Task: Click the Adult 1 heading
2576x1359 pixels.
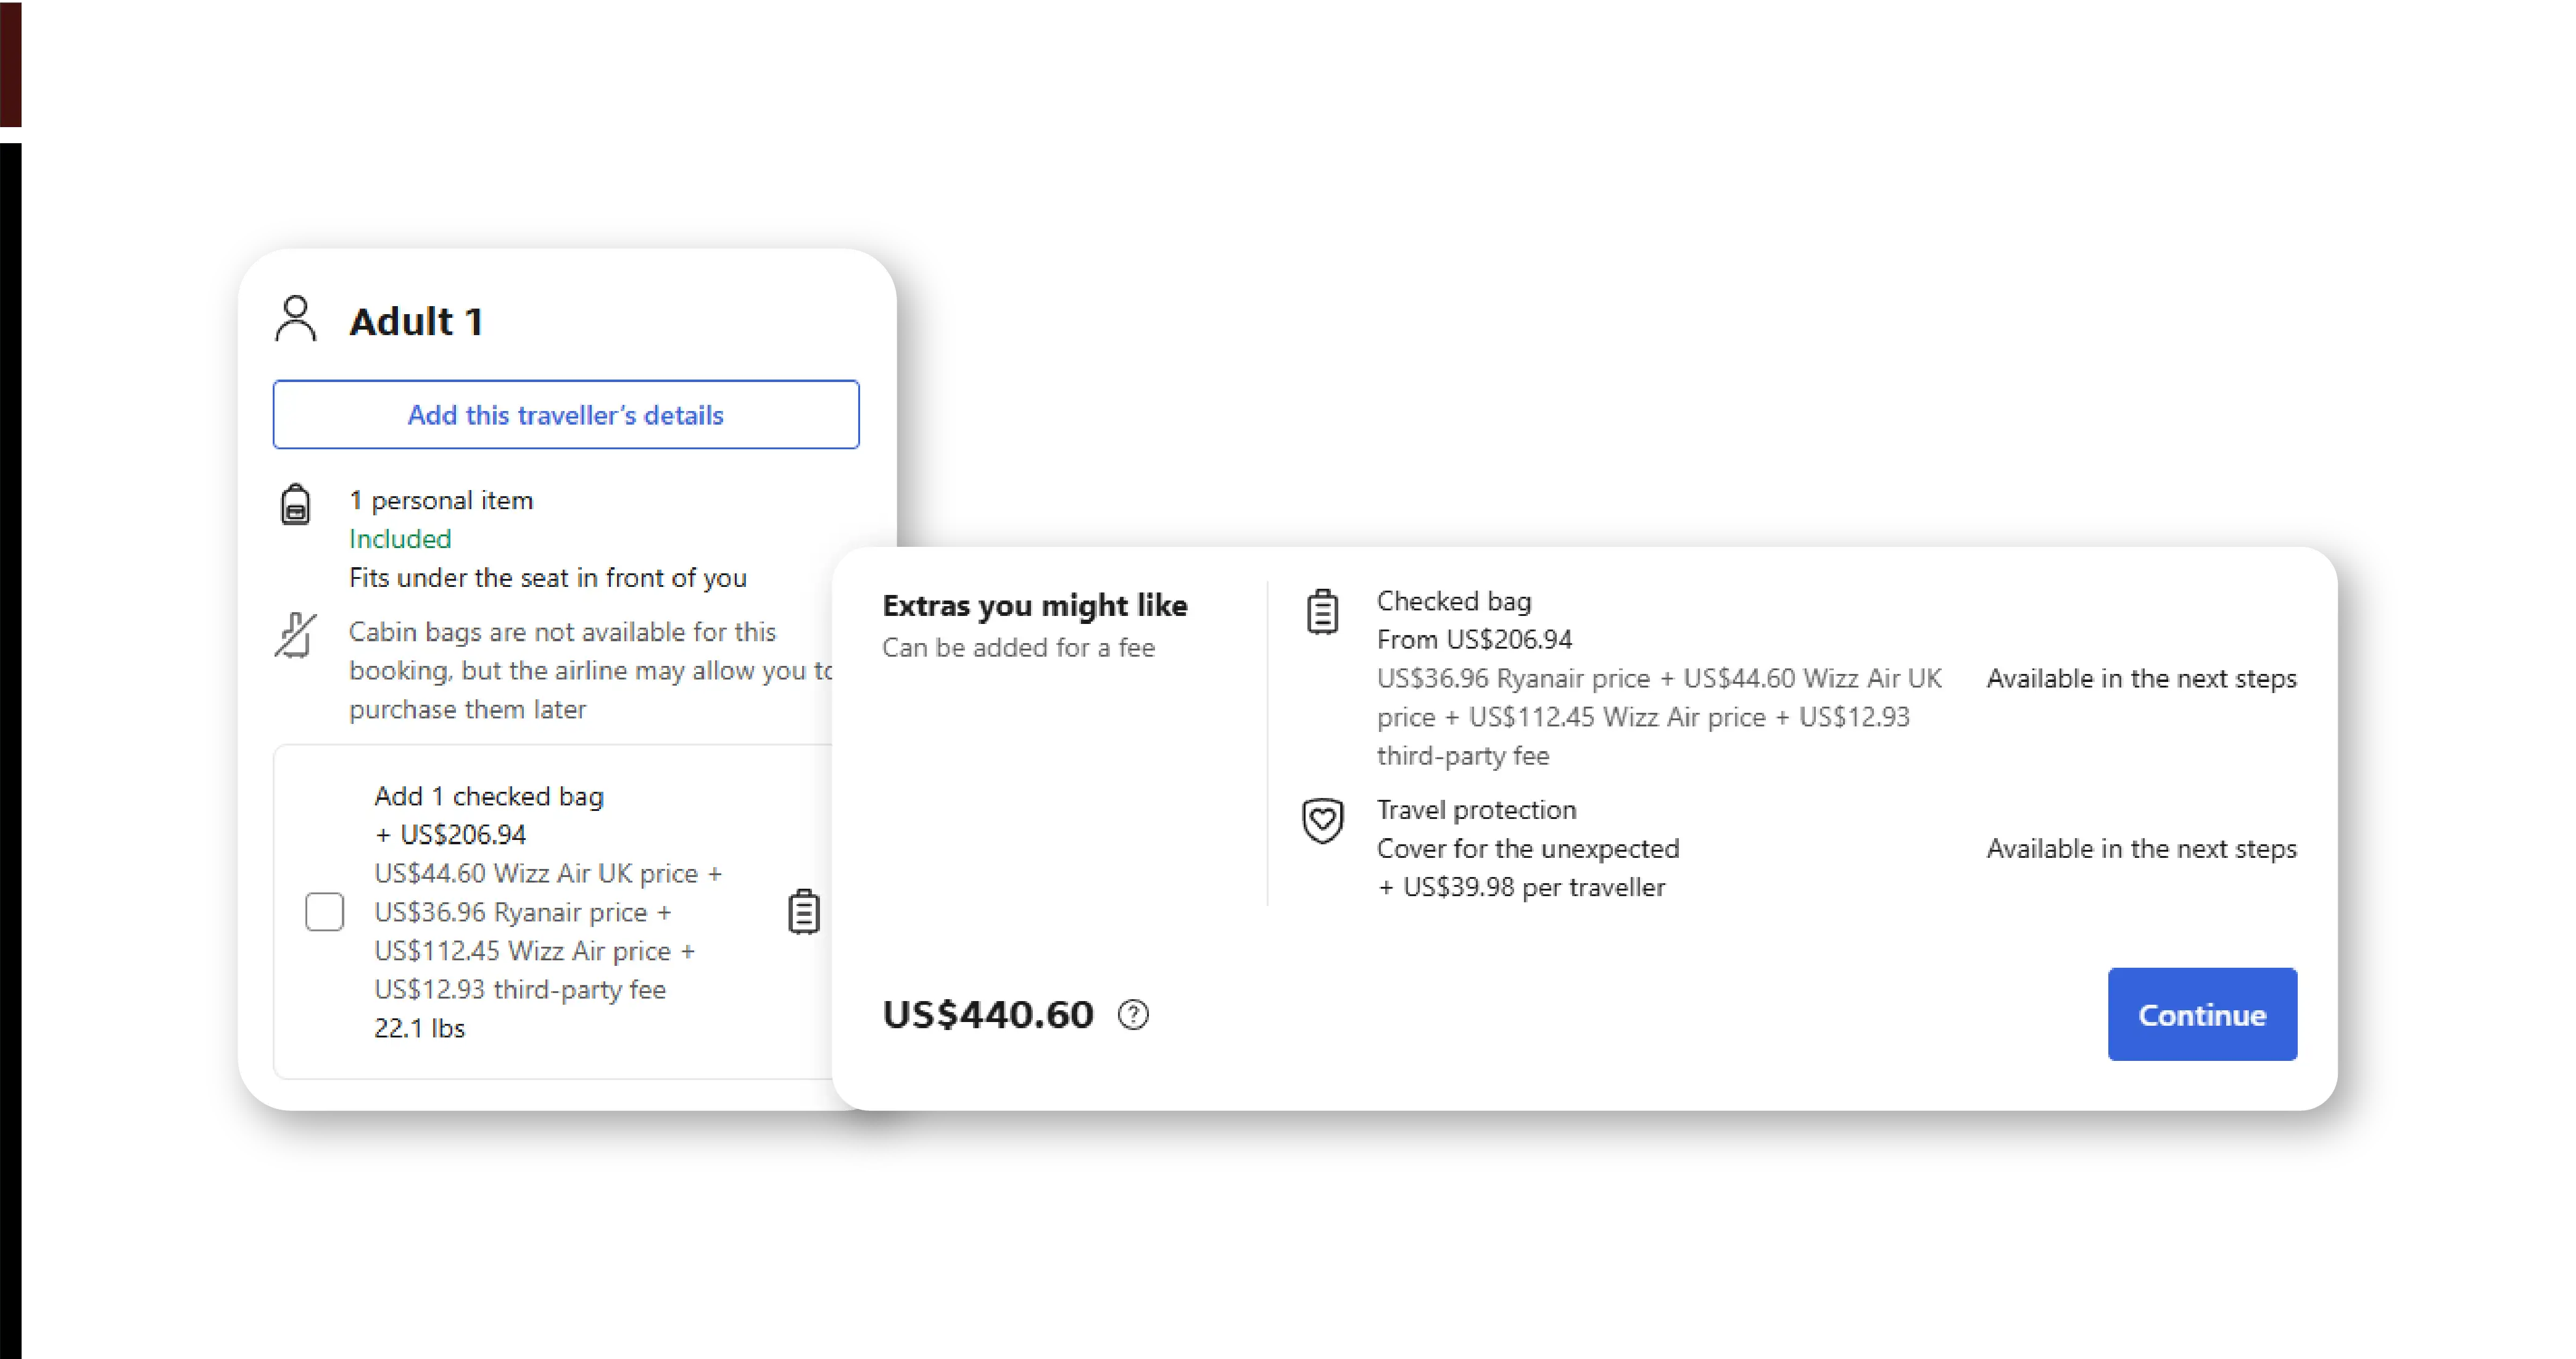Action: (x=416, y=322)
